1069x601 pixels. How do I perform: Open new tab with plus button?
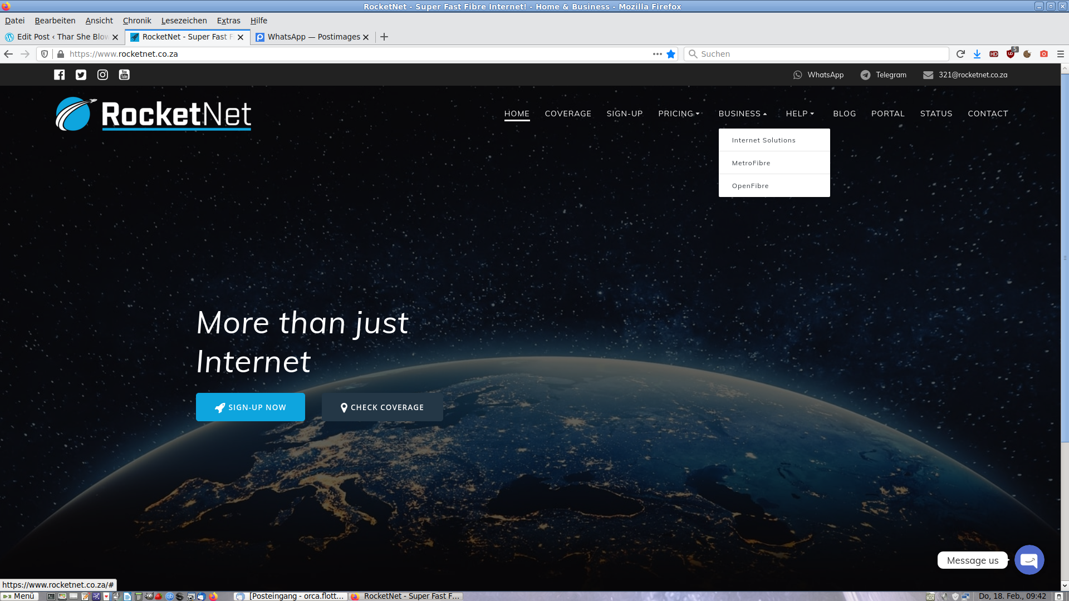click(384, 37)
